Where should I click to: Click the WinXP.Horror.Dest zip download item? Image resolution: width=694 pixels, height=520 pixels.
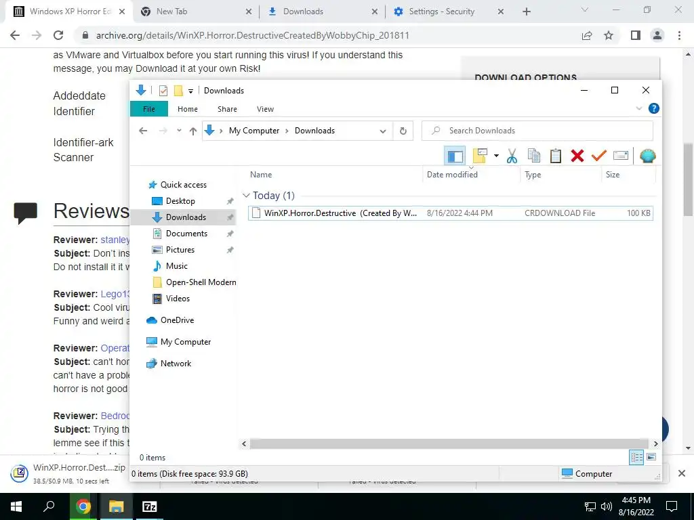(68, 473)
